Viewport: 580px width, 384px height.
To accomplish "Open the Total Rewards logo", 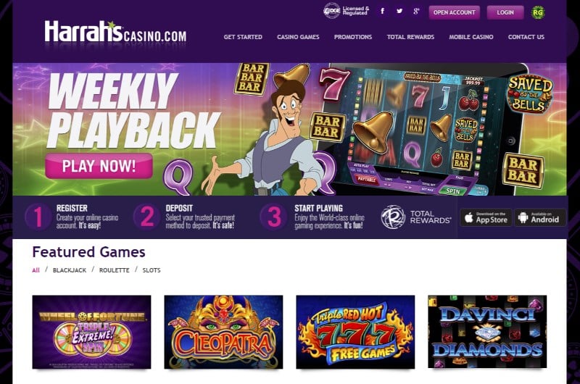I will [x=416, y=217].
